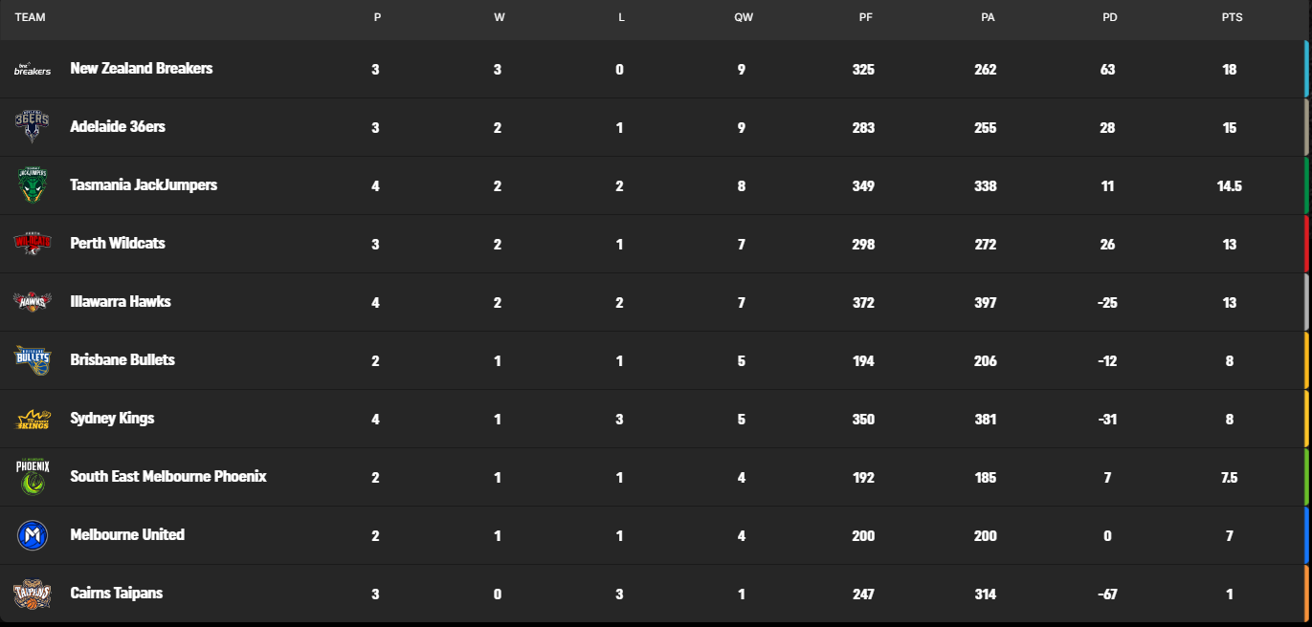
Task: Open the New Zealand Breakers team name link
Action: click(x=142, y=69)
